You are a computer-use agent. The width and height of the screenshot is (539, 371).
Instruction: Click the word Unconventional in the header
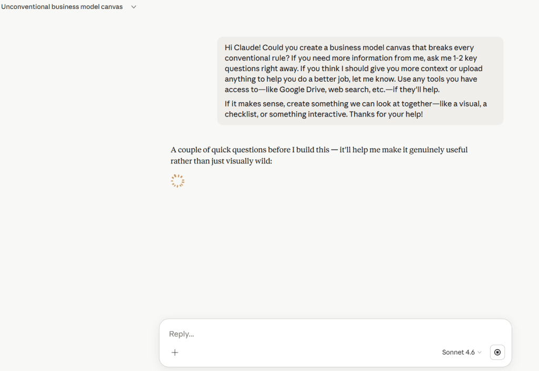[25, 7]
